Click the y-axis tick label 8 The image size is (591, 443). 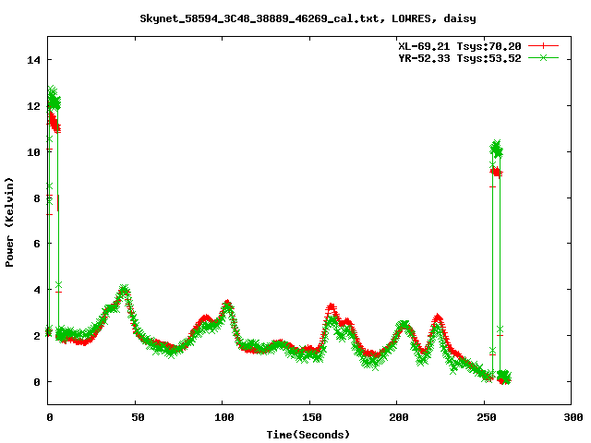[37, 198]
